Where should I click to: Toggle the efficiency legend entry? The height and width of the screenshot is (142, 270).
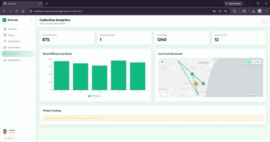coord(94,96)
